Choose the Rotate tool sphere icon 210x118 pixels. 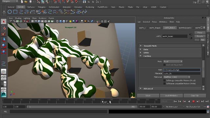coord(4,46)
